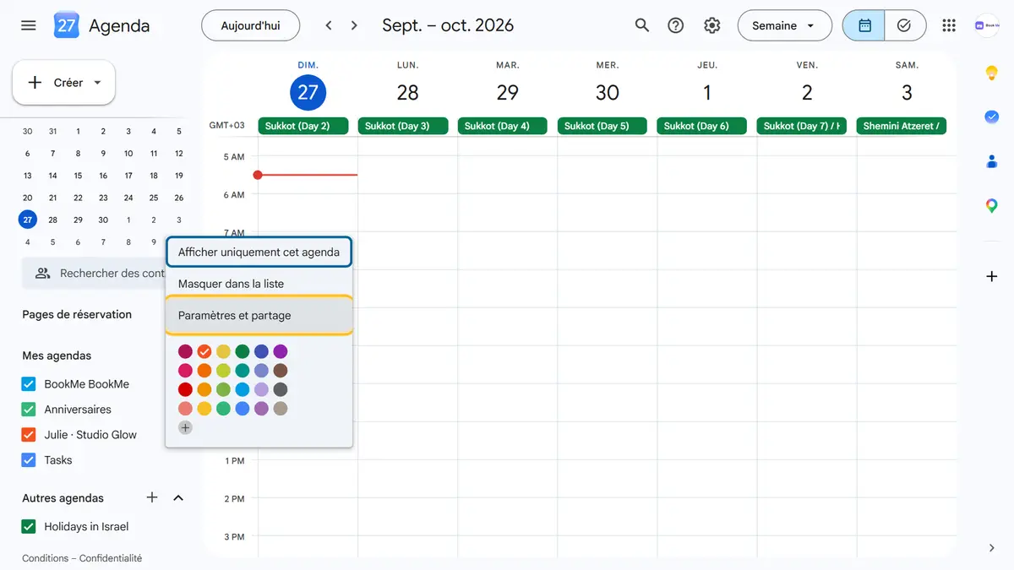Collapse the Autres agendas section
The image size is (1014, 570).
[178, 497]
